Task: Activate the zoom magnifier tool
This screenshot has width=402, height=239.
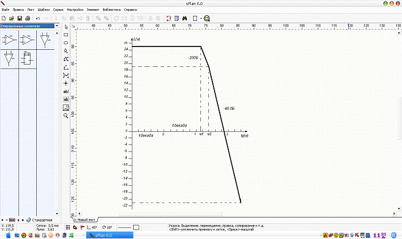Action: click(66, 115)
